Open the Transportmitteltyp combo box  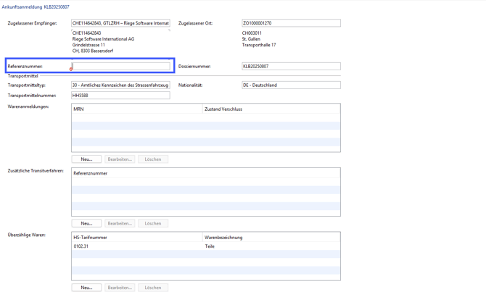pyautogui.click(x=120, y=85)
